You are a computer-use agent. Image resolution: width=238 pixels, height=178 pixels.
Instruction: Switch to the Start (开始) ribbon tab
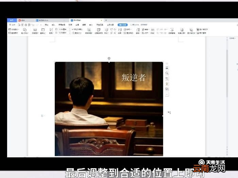pos(46,25)
